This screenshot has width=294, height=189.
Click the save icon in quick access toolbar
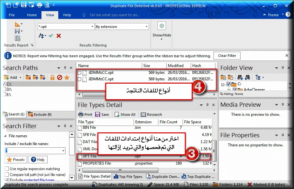pos(23,5)
